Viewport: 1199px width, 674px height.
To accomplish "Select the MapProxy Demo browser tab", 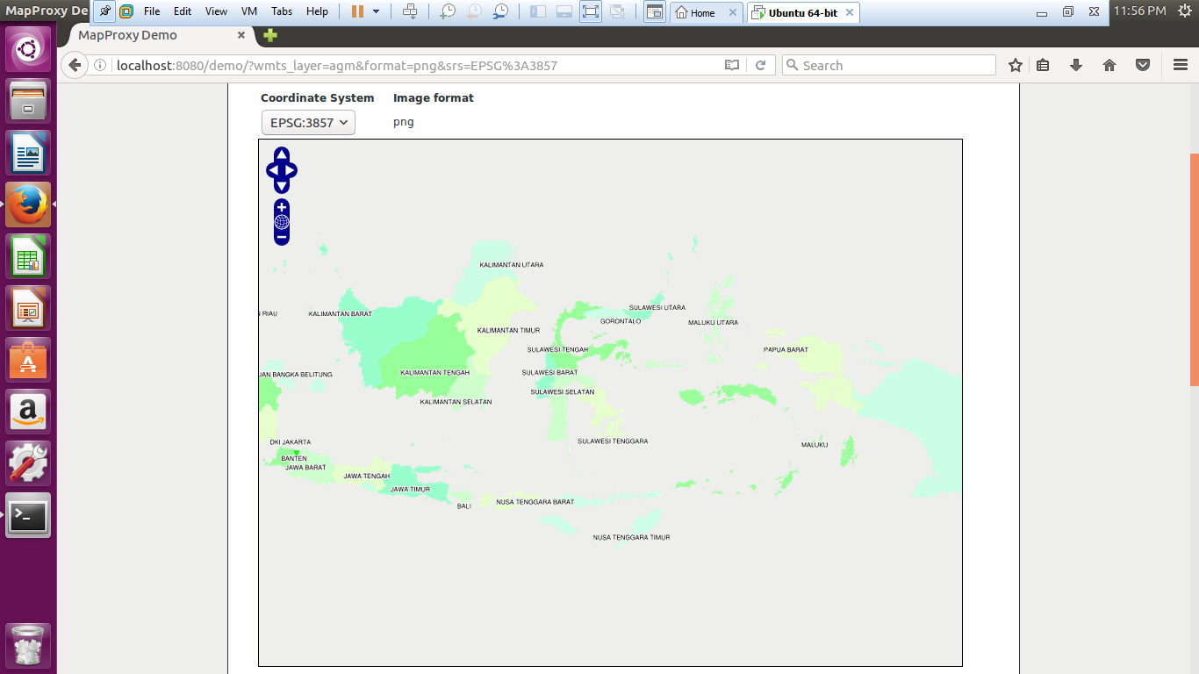I will tap(158, 35).
